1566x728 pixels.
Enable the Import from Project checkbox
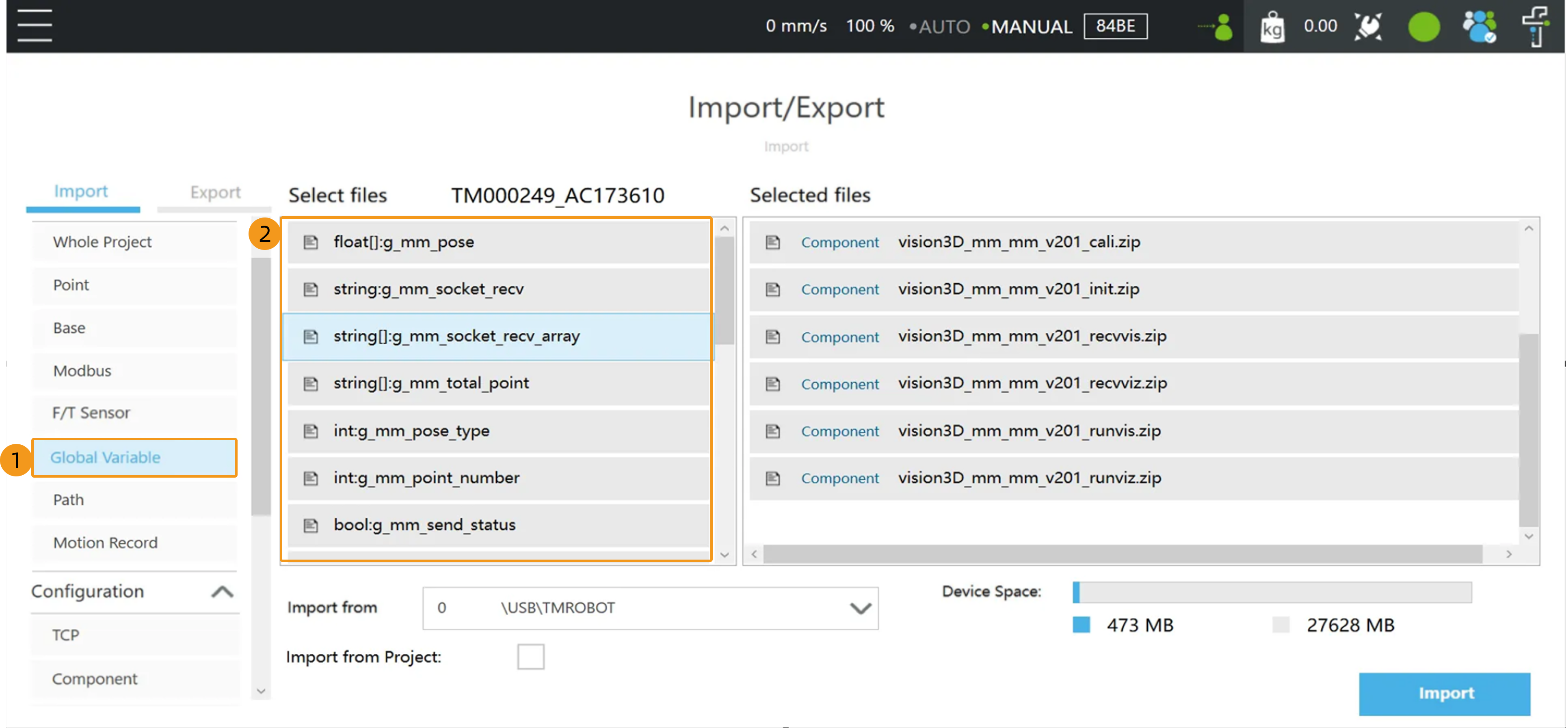coord(530,656)
